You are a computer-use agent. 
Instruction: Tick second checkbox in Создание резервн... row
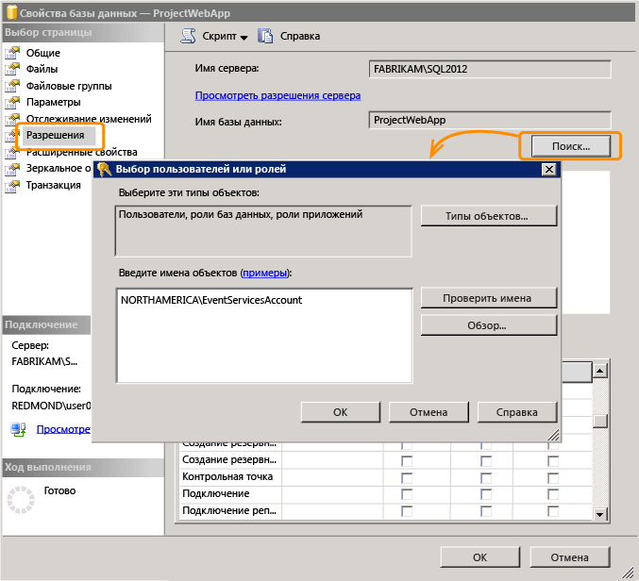pos(486,461)
